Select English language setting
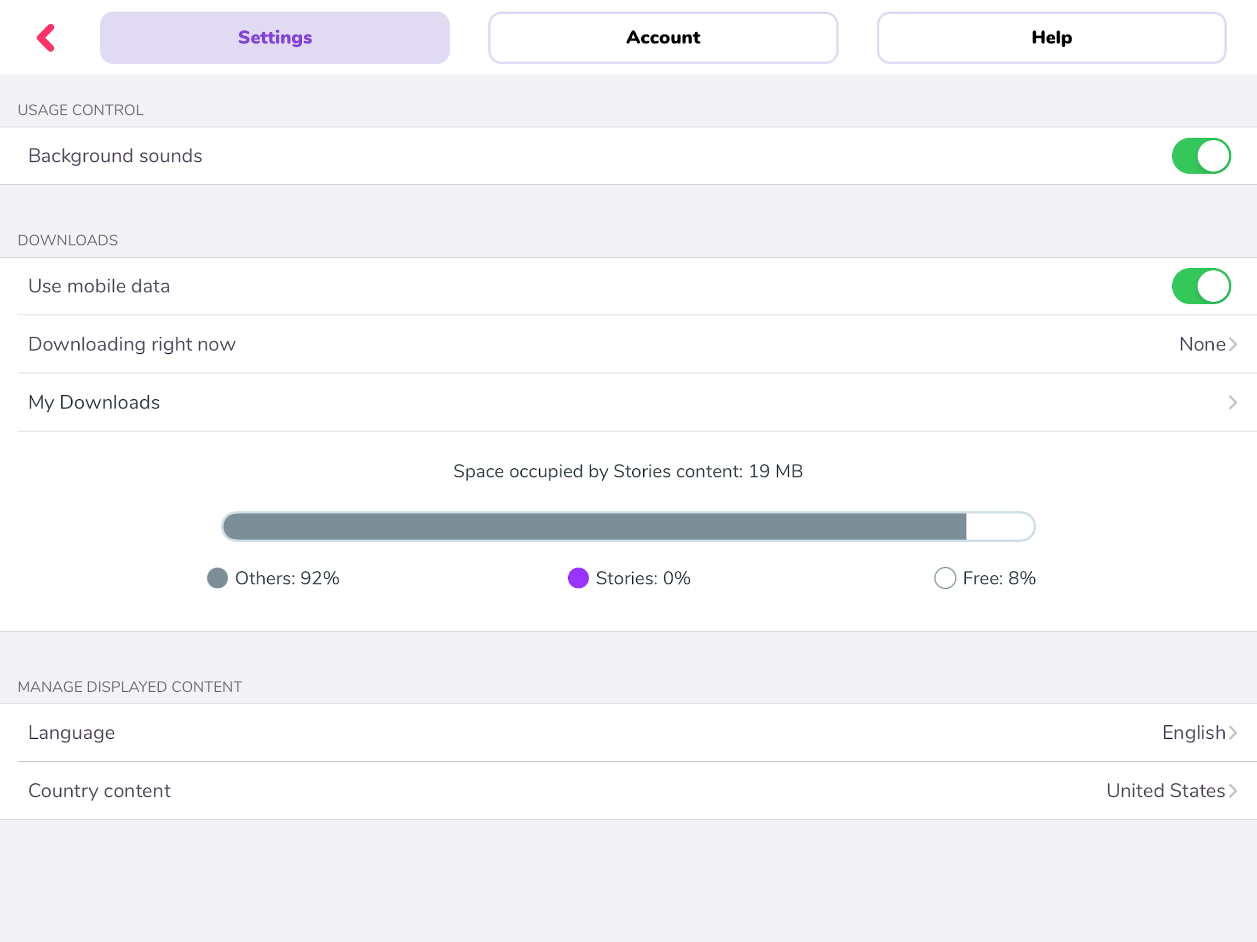This screenshot has width=1257, height=942. click(x=1194, y=732)
